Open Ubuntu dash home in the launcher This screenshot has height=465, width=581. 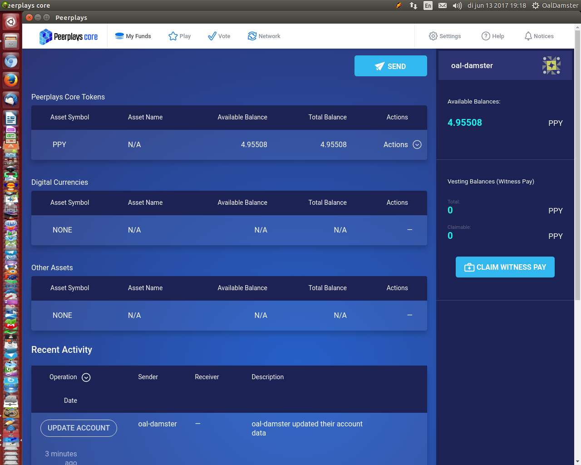click(11, 22)
